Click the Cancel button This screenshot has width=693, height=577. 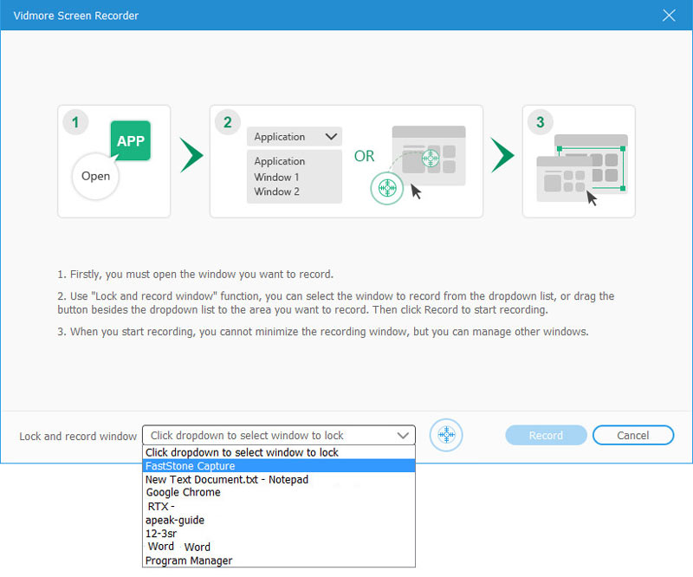click(633, 436)
